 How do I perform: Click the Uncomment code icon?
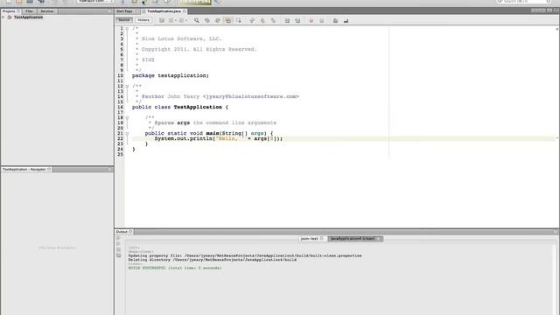click(346, 21)
